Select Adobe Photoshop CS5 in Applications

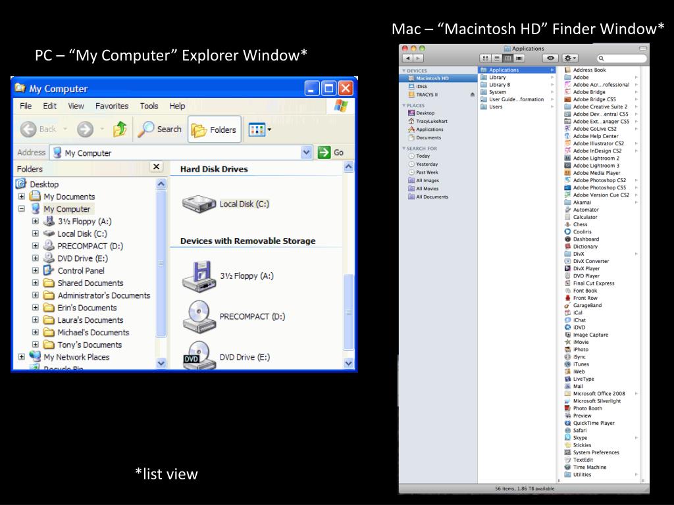(600, 187)
